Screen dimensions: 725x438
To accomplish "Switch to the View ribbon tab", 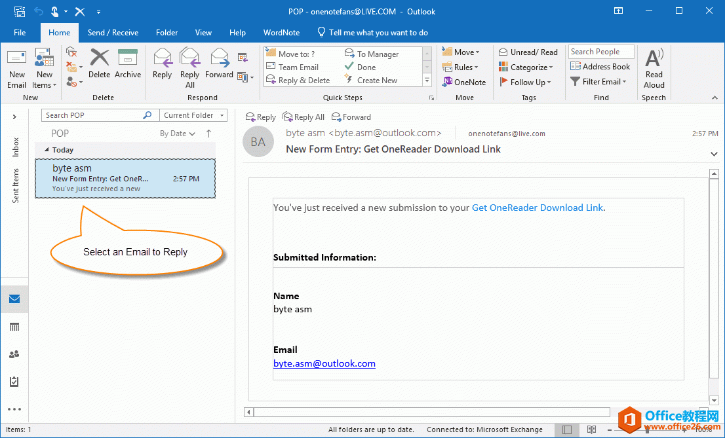I will tap(203, 33).
